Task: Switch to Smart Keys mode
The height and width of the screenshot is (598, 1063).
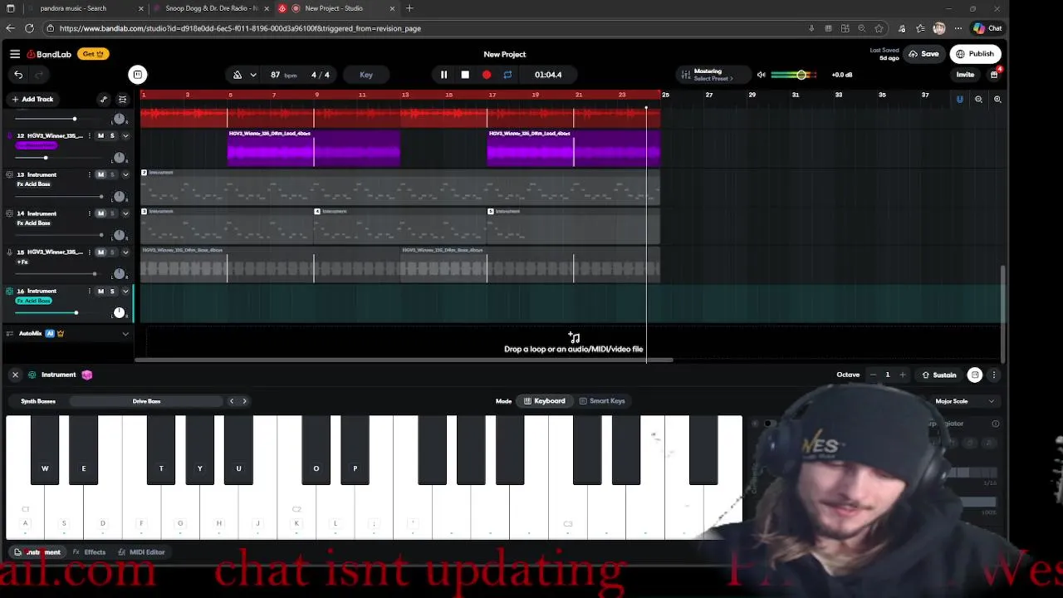Action: [x=602, y=401]
